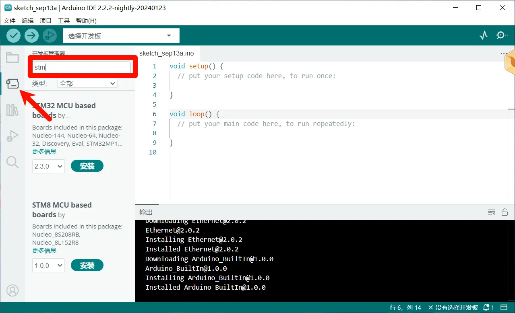The width and height of the screenshot is (515, 313).
Task: Open the Search magnifier icon in sidebar
Action: pos(12,162)
